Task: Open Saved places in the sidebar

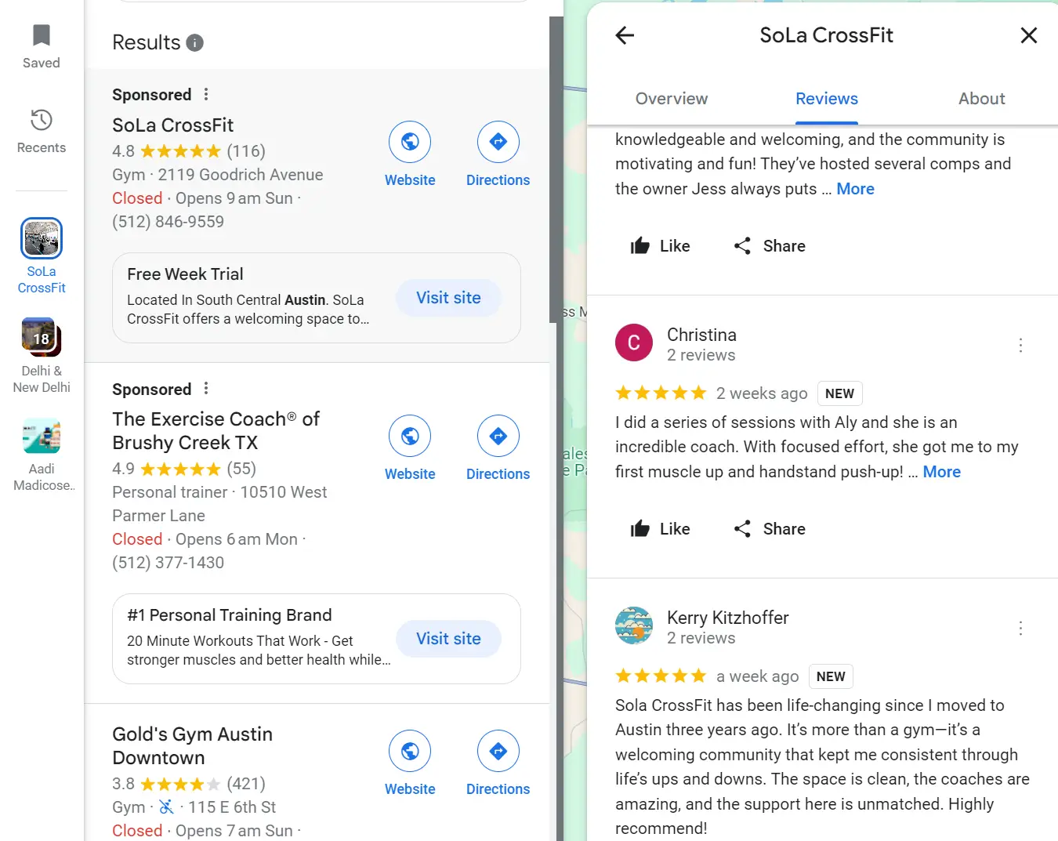Action: click(41, 45)
